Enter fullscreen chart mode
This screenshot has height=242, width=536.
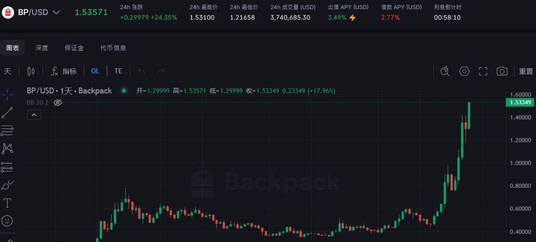point(483,71)
